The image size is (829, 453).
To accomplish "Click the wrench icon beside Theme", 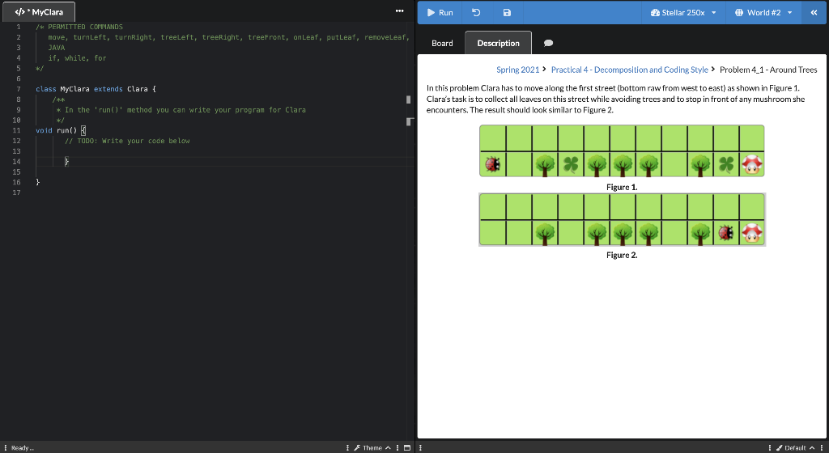I will point(357,447).
